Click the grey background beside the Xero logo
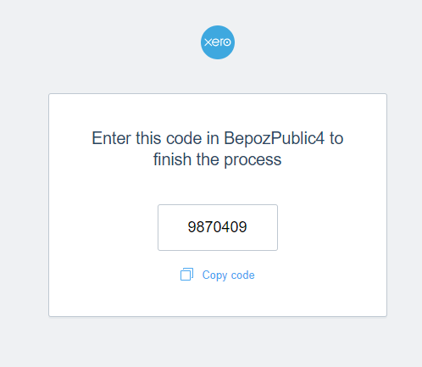422x367 pixels. click(x=113, y=42)
